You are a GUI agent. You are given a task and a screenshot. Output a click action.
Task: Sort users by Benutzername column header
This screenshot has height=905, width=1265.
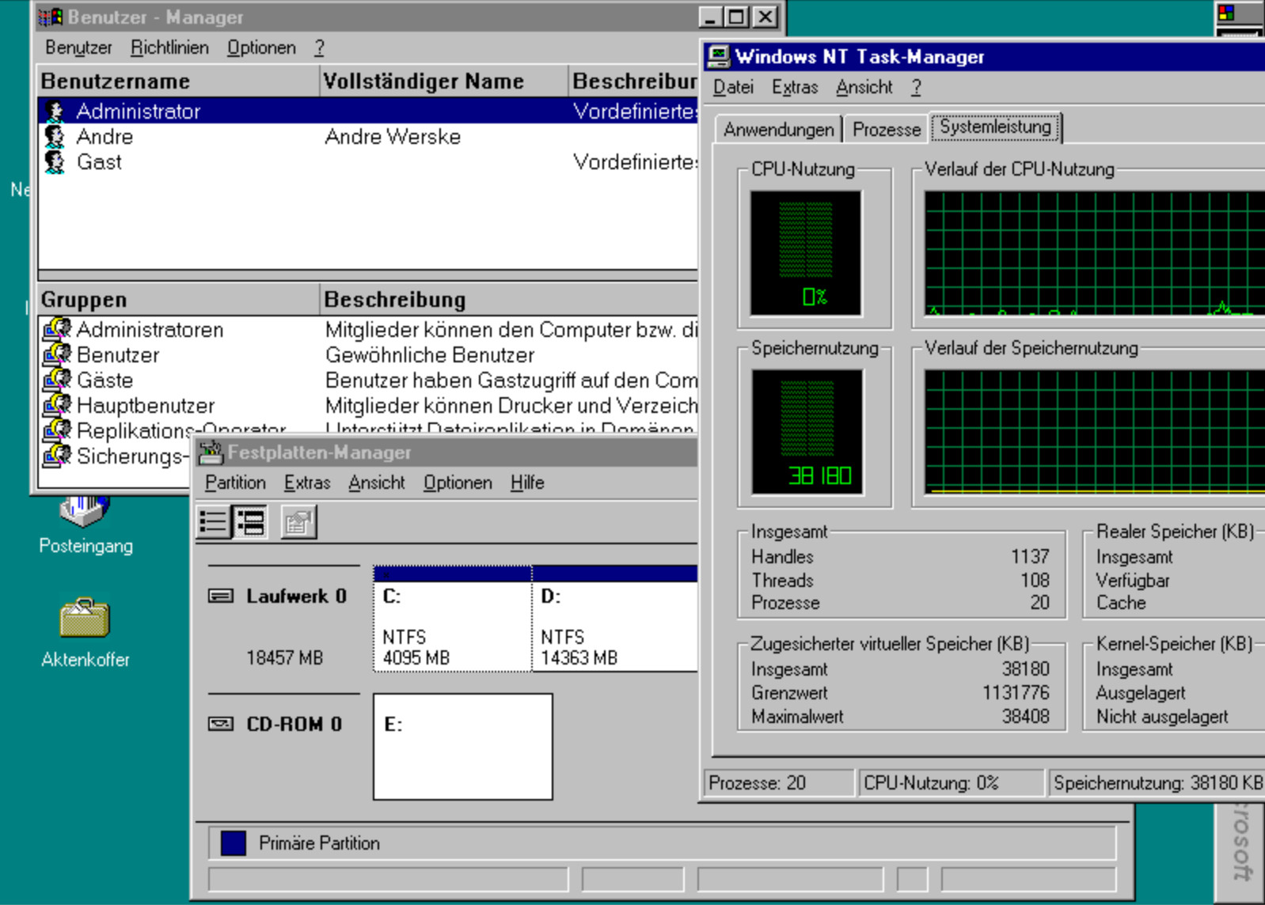coord(178,81)
